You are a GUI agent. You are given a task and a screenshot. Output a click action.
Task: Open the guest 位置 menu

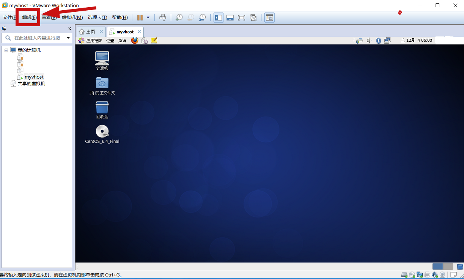[x=110, y=41]
